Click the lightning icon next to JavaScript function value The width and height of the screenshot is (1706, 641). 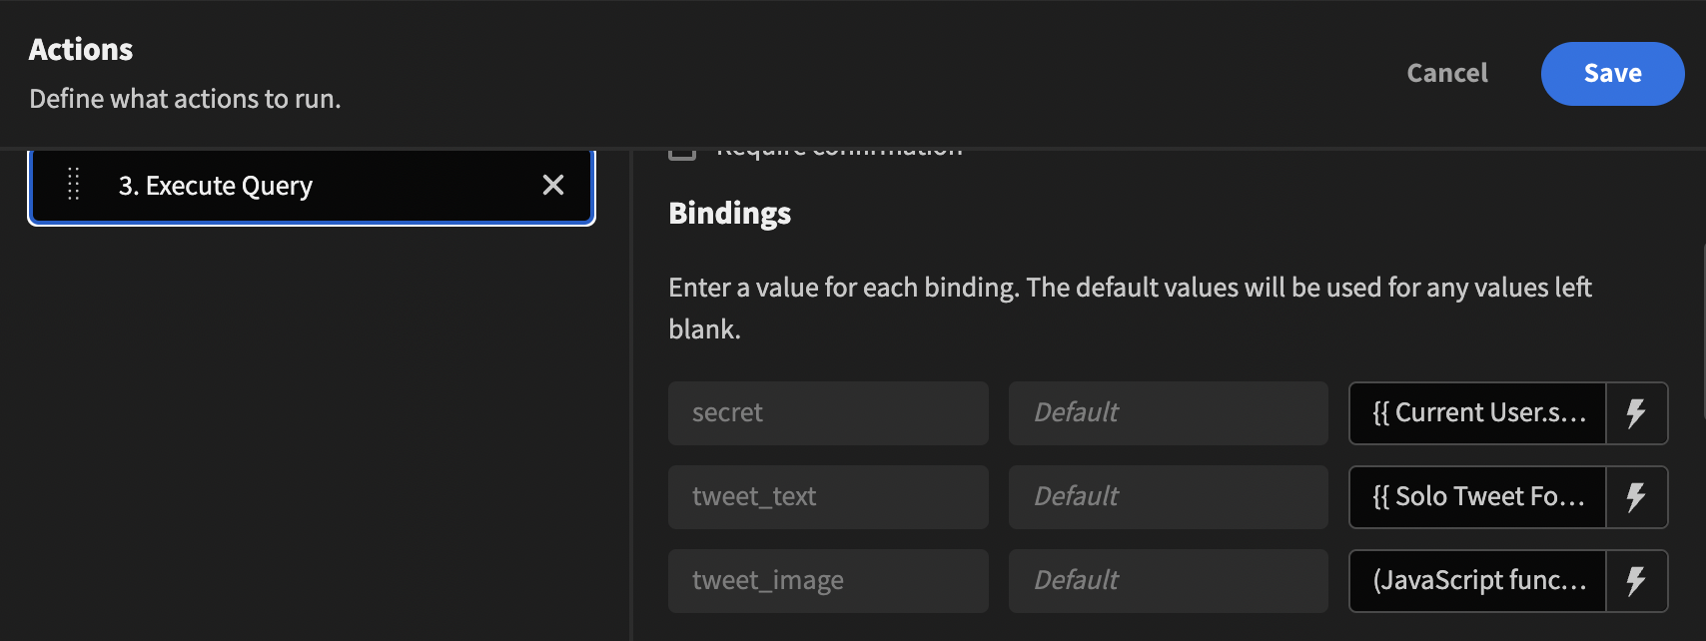(x=1637, y=580)
